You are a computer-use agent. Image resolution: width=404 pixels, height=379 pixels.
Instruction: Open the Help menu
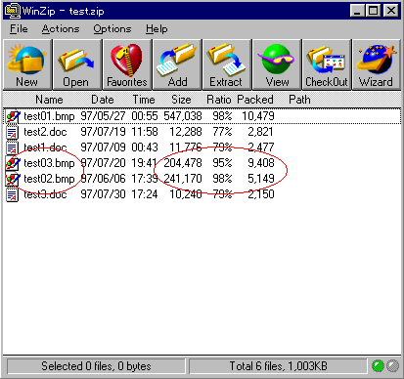pos(157,29)
